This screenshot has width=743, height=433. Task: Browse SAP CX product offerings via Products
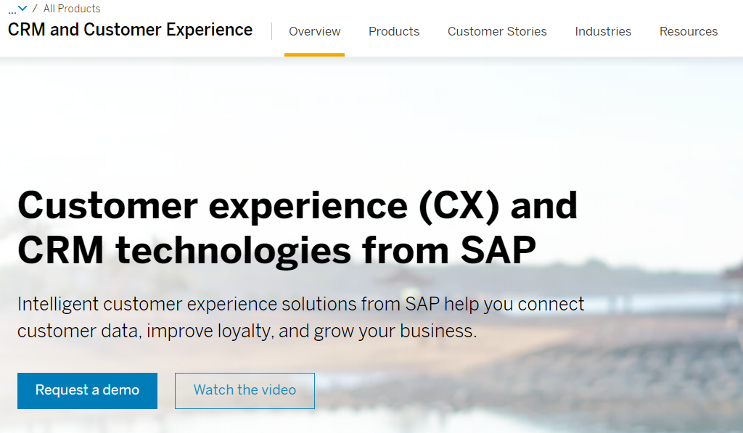[393, 31]
